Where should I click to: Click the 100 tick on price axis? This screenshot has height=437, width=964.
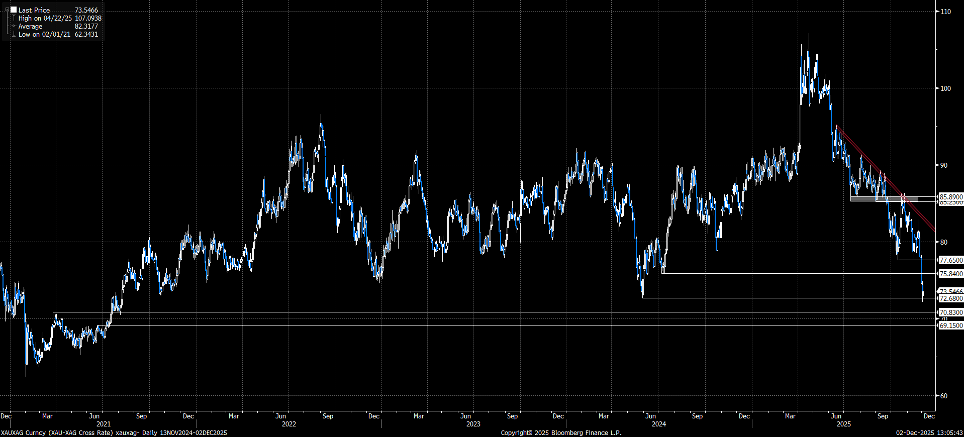[x=945, y=88]
